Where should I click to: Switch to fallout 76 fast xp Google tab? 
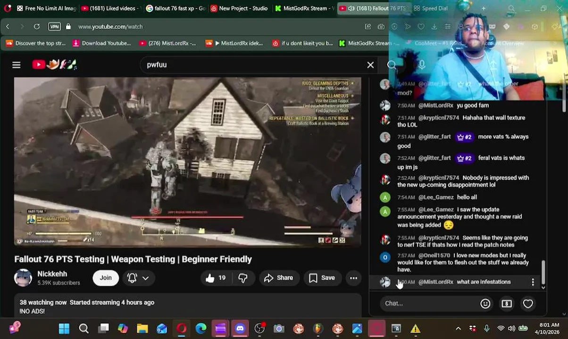(175, 8)
